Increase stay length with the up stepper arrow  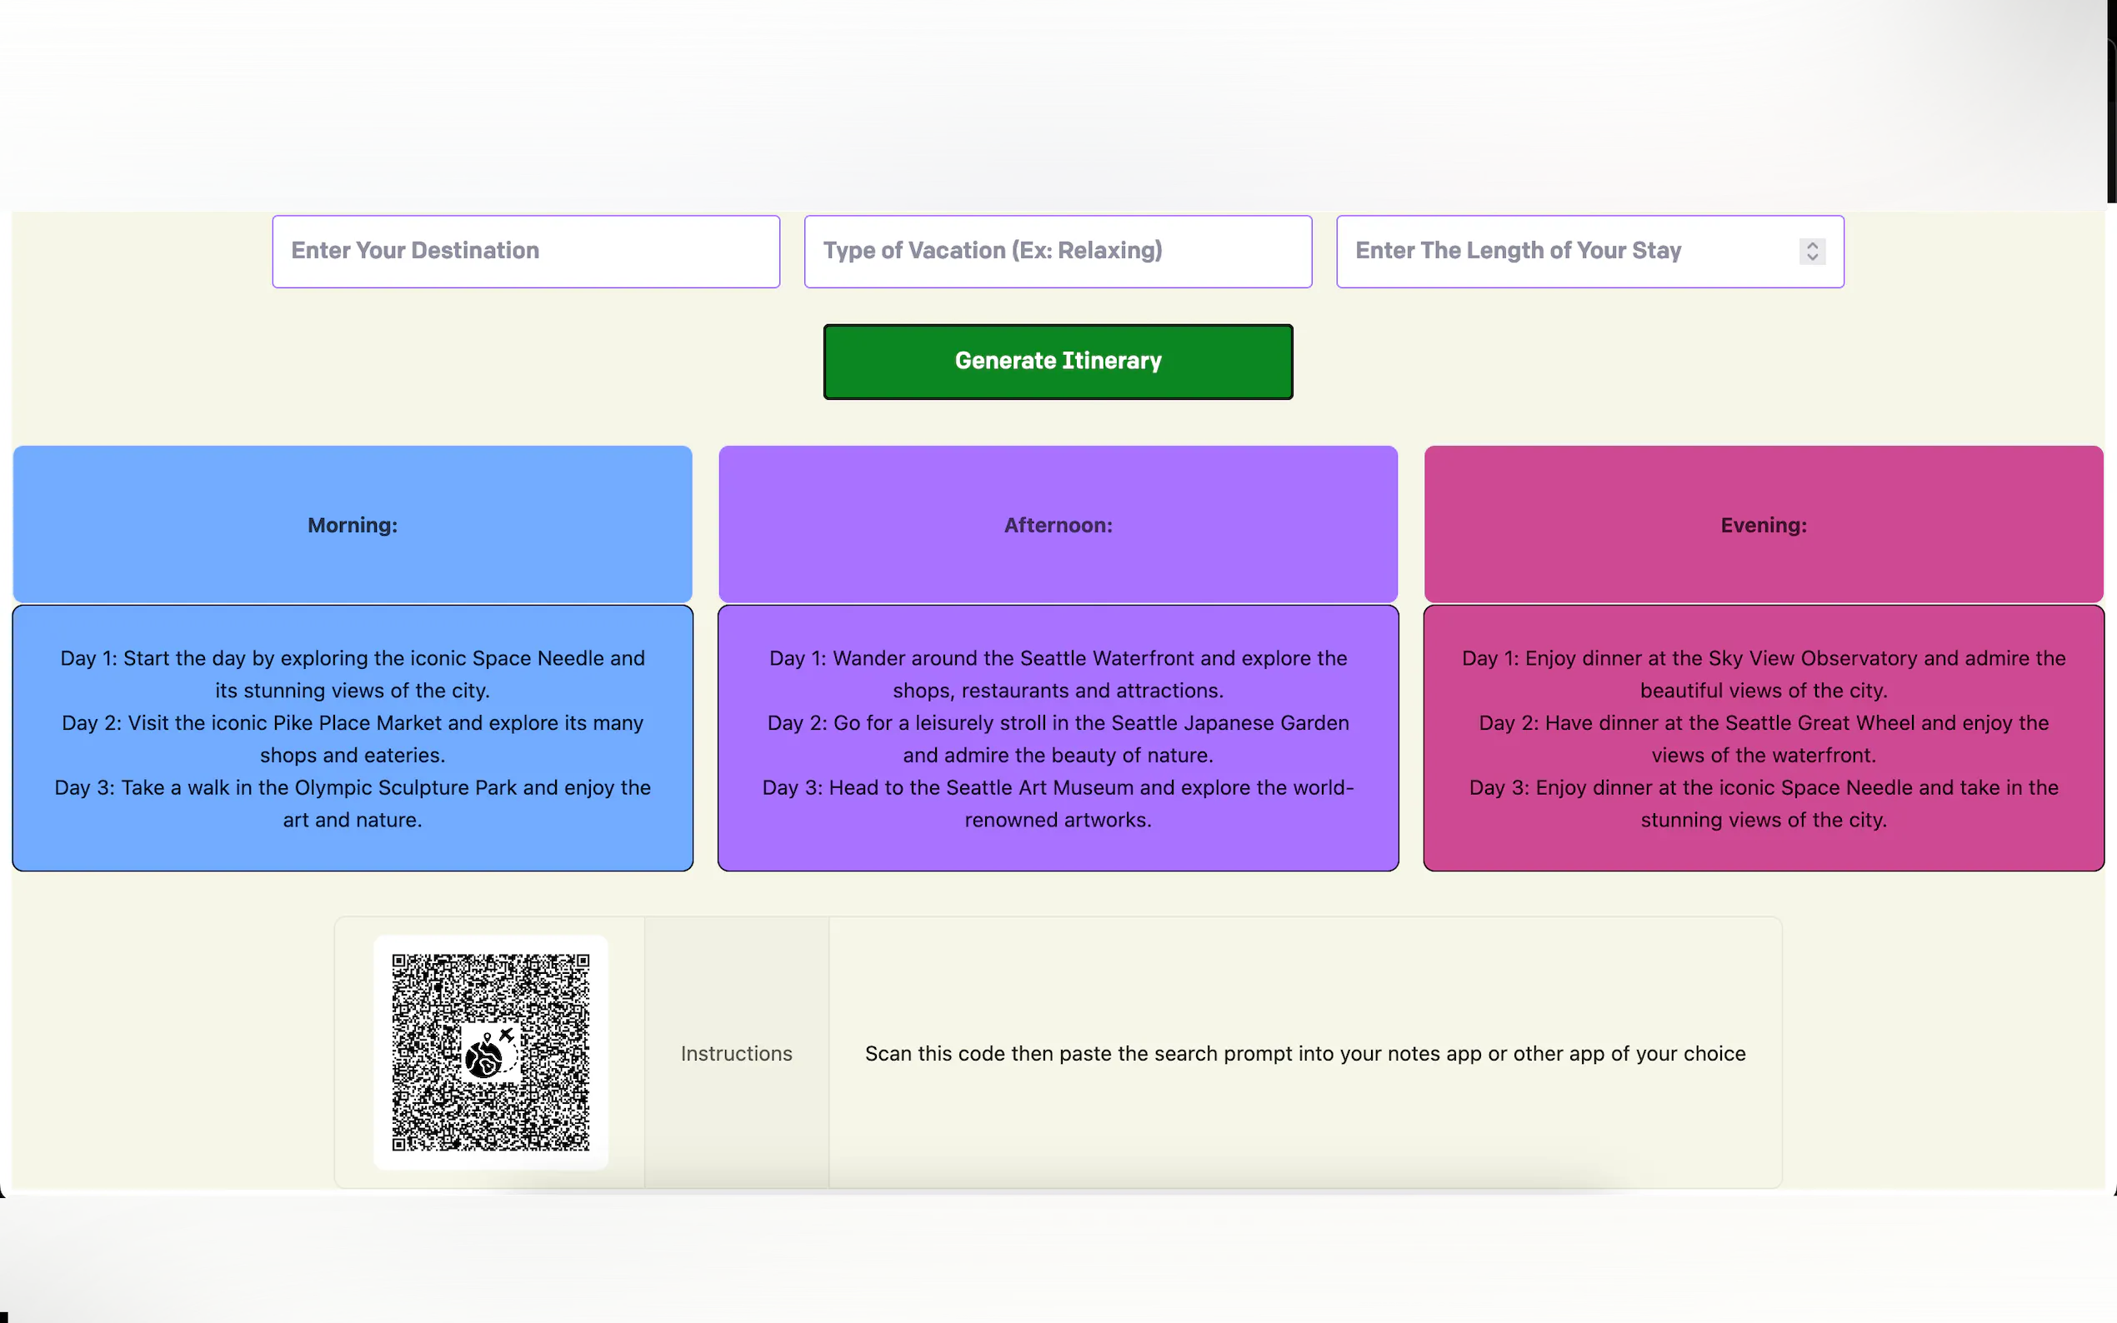(1813, 246)
